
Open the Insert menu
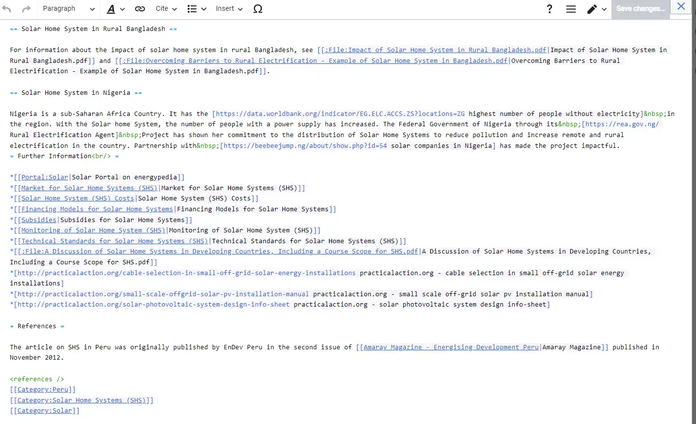(x=229, y=9)
